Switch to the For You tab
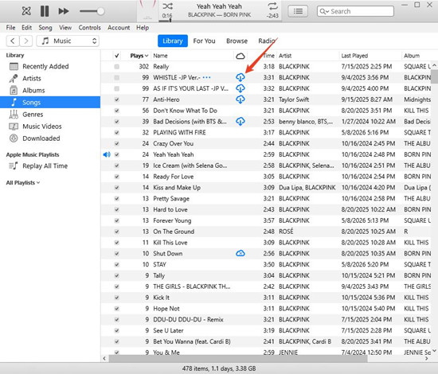The height and width of the screenshot is (374, 438). [x=204, y=41]
